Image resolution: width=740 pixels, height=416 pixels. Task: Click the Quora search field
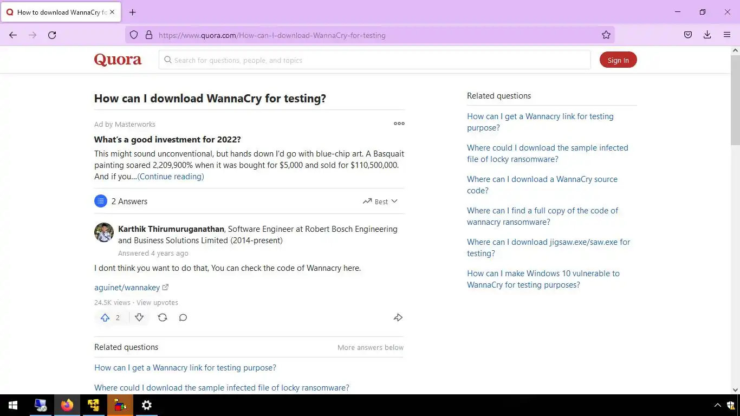(374, 60)
